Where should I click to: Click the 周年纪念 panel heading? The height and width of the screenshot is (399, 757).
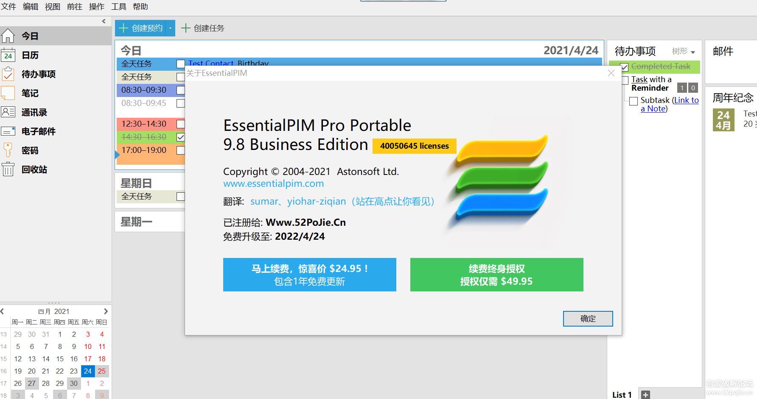pyautogui.click(x=733, y=98)
